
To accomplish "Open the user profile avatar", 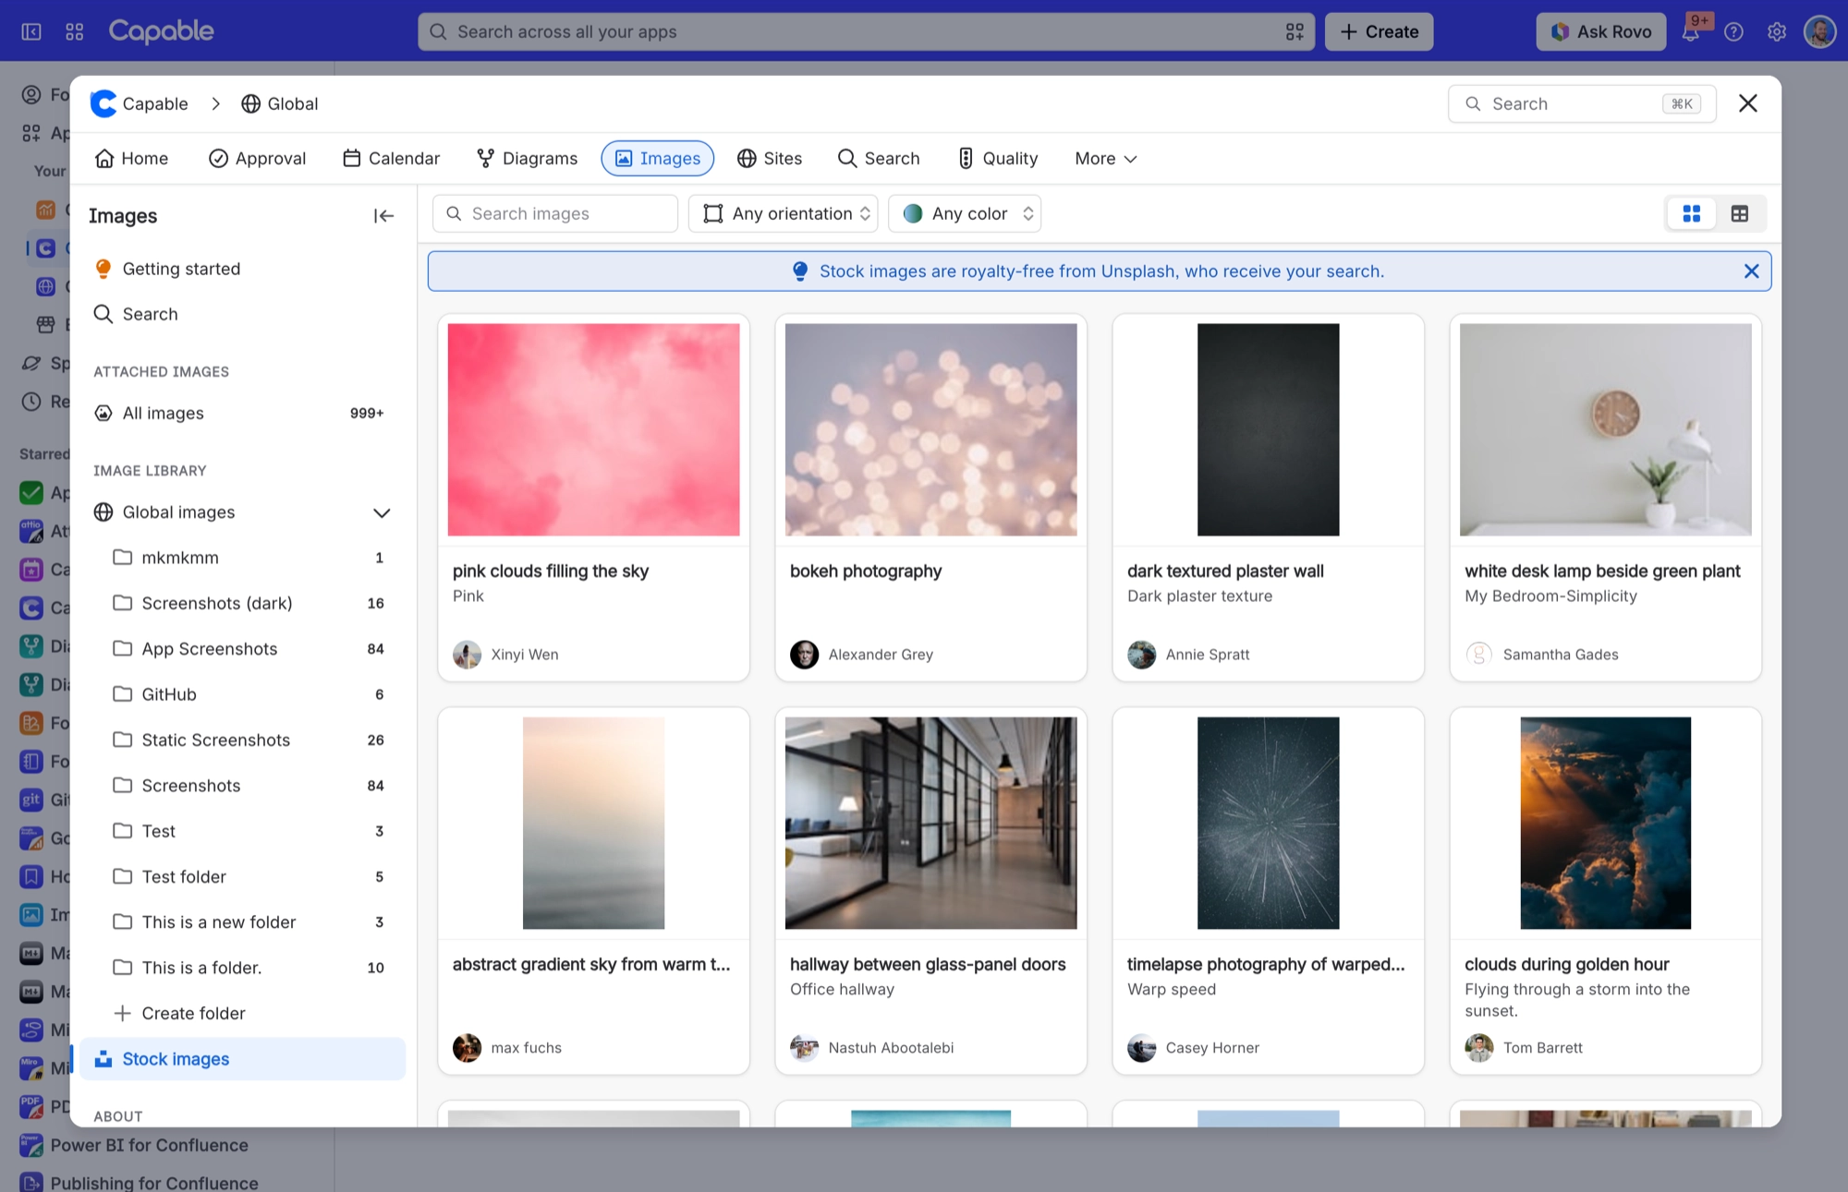I will coord(1819,32).
